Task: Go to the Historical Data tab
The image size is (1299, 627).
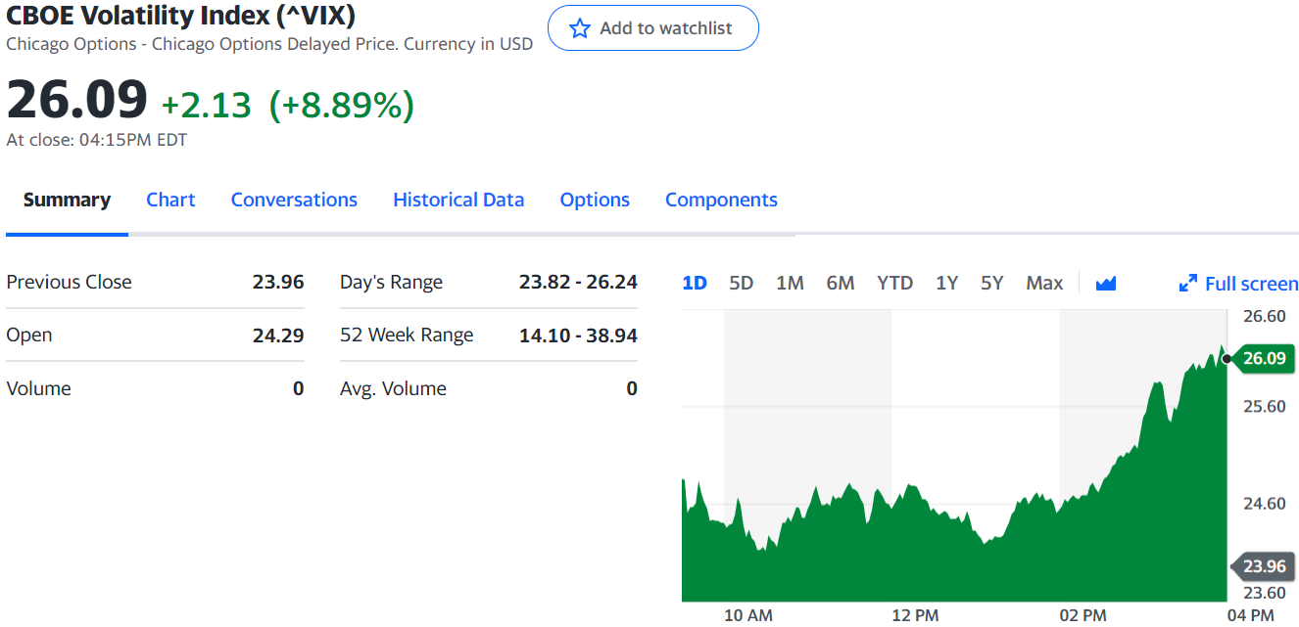Action: (x=458, y=200)
